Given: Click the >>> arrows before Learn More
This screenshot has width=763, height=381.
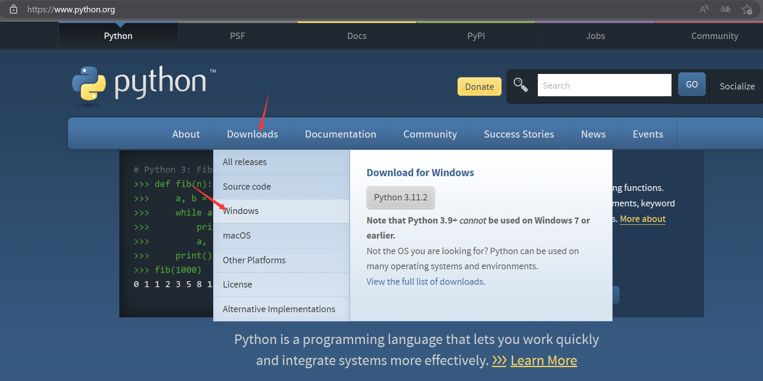Looking at the screenshot, I should tap(499, 360).
